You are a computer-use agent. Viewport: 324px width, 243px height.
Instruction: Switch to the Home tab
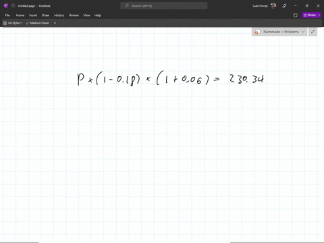(x=20, y=16)
